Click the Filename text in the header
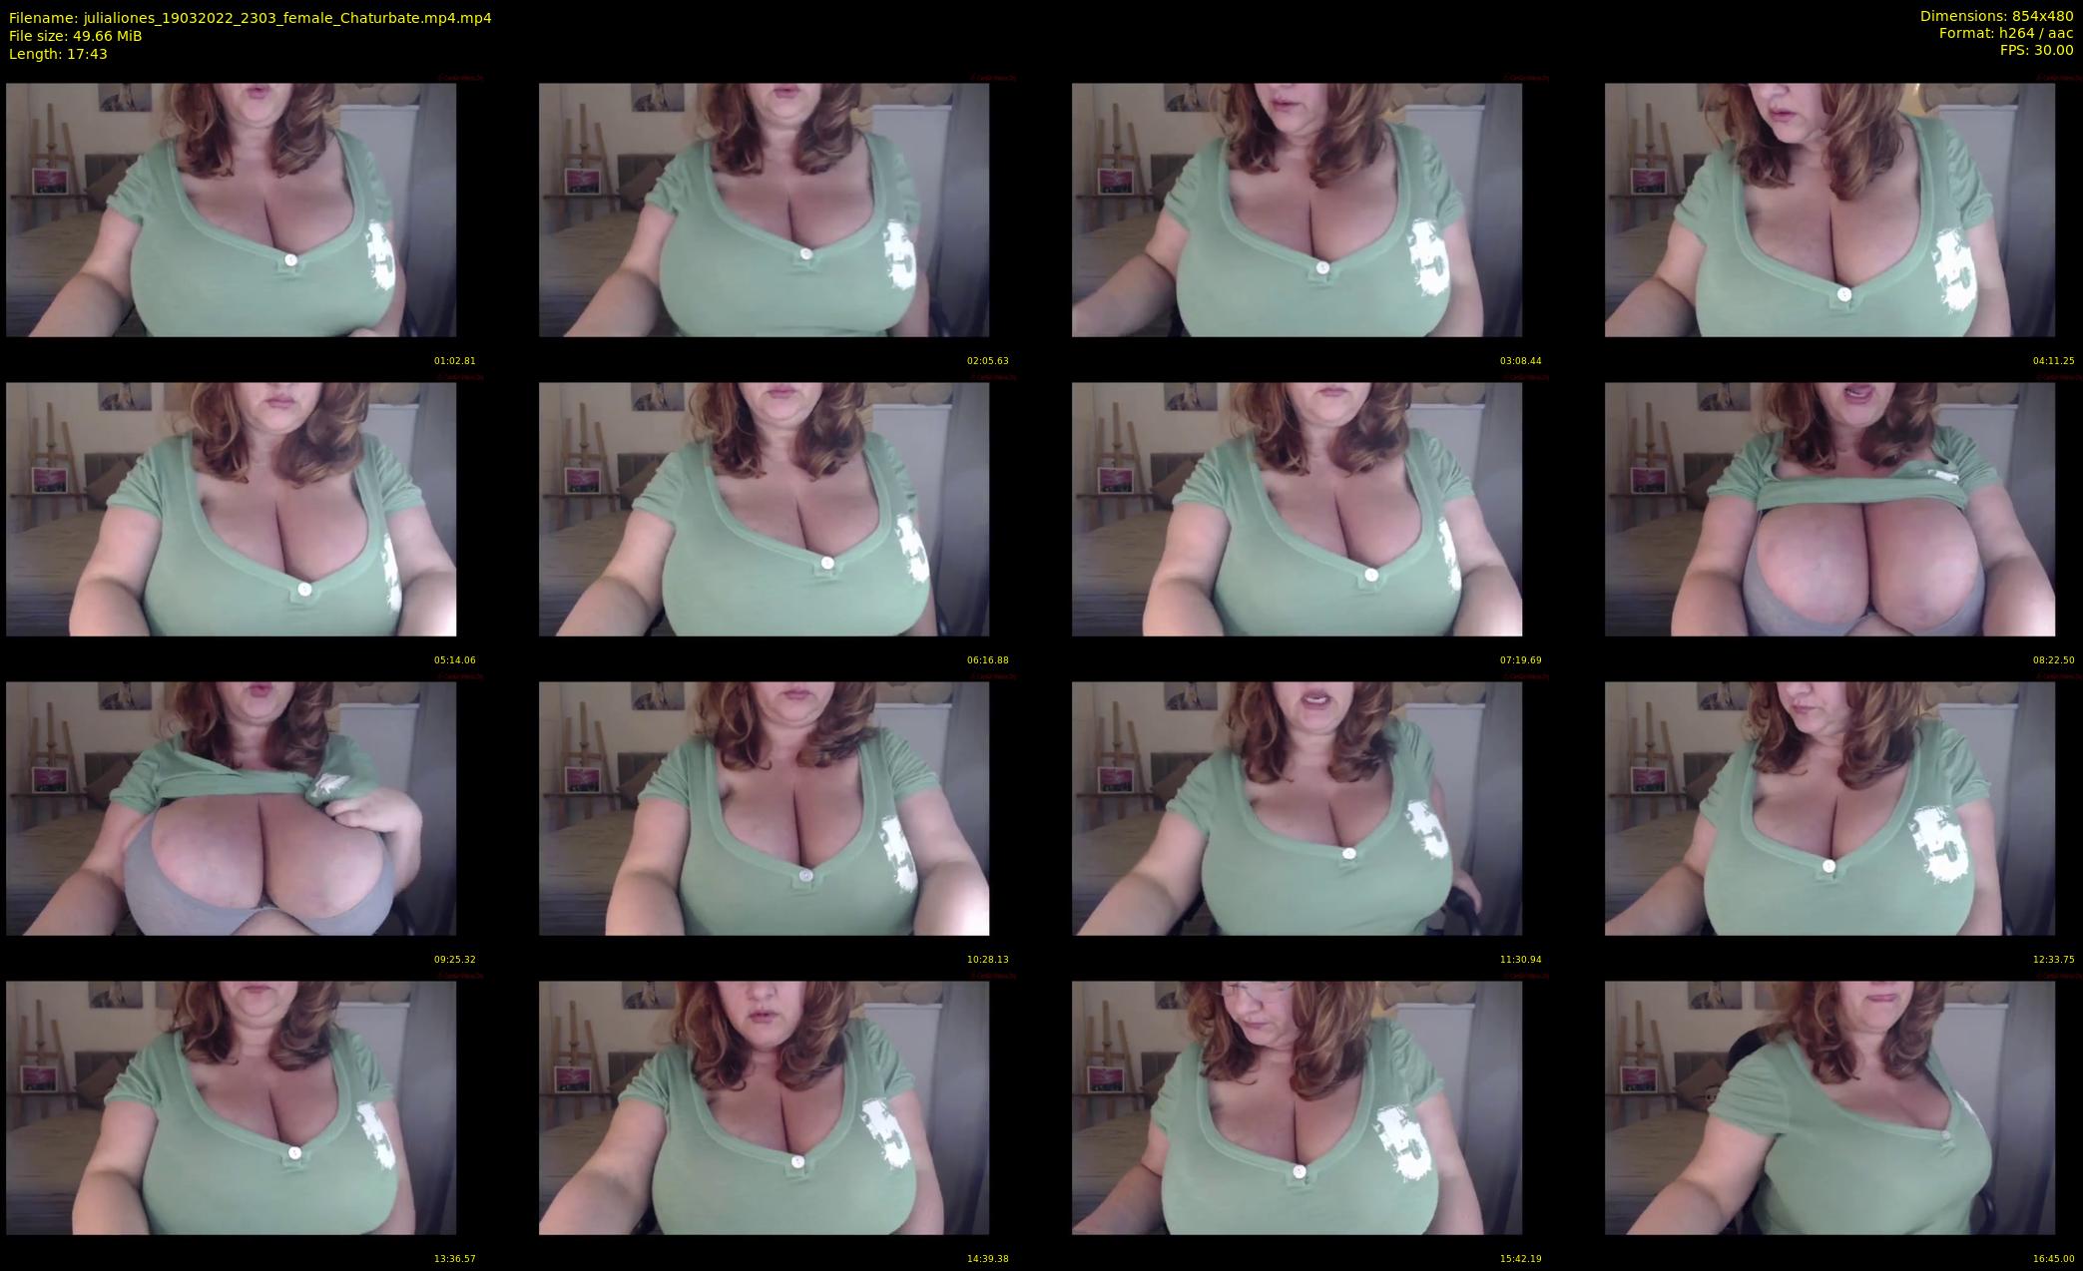 pos(250,18)
